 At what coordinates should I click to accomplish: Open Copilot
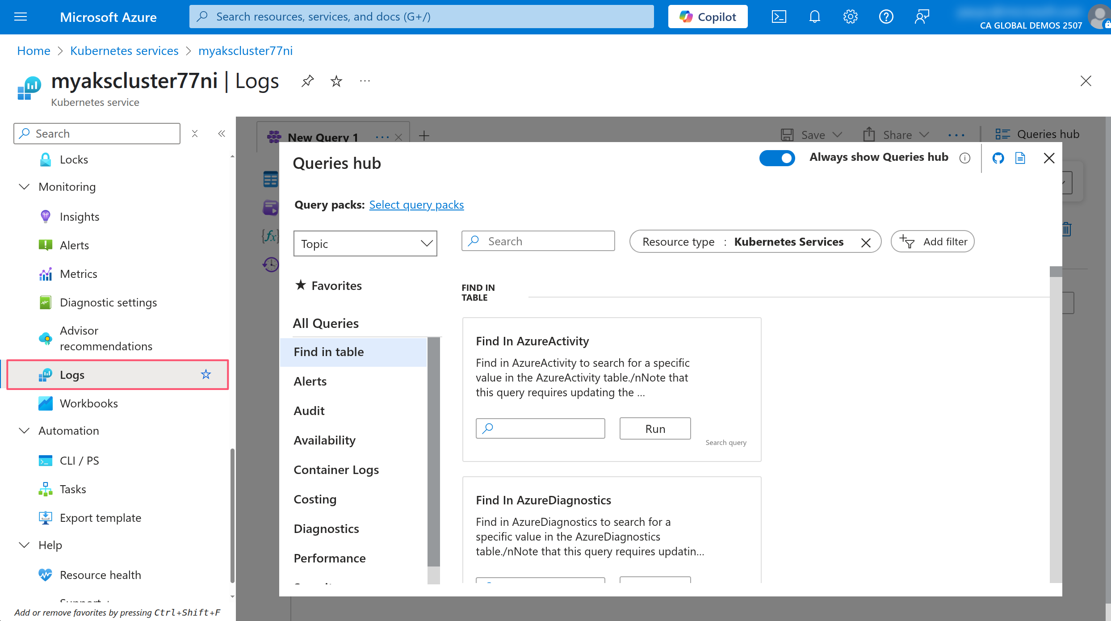[x=708, y=17]
